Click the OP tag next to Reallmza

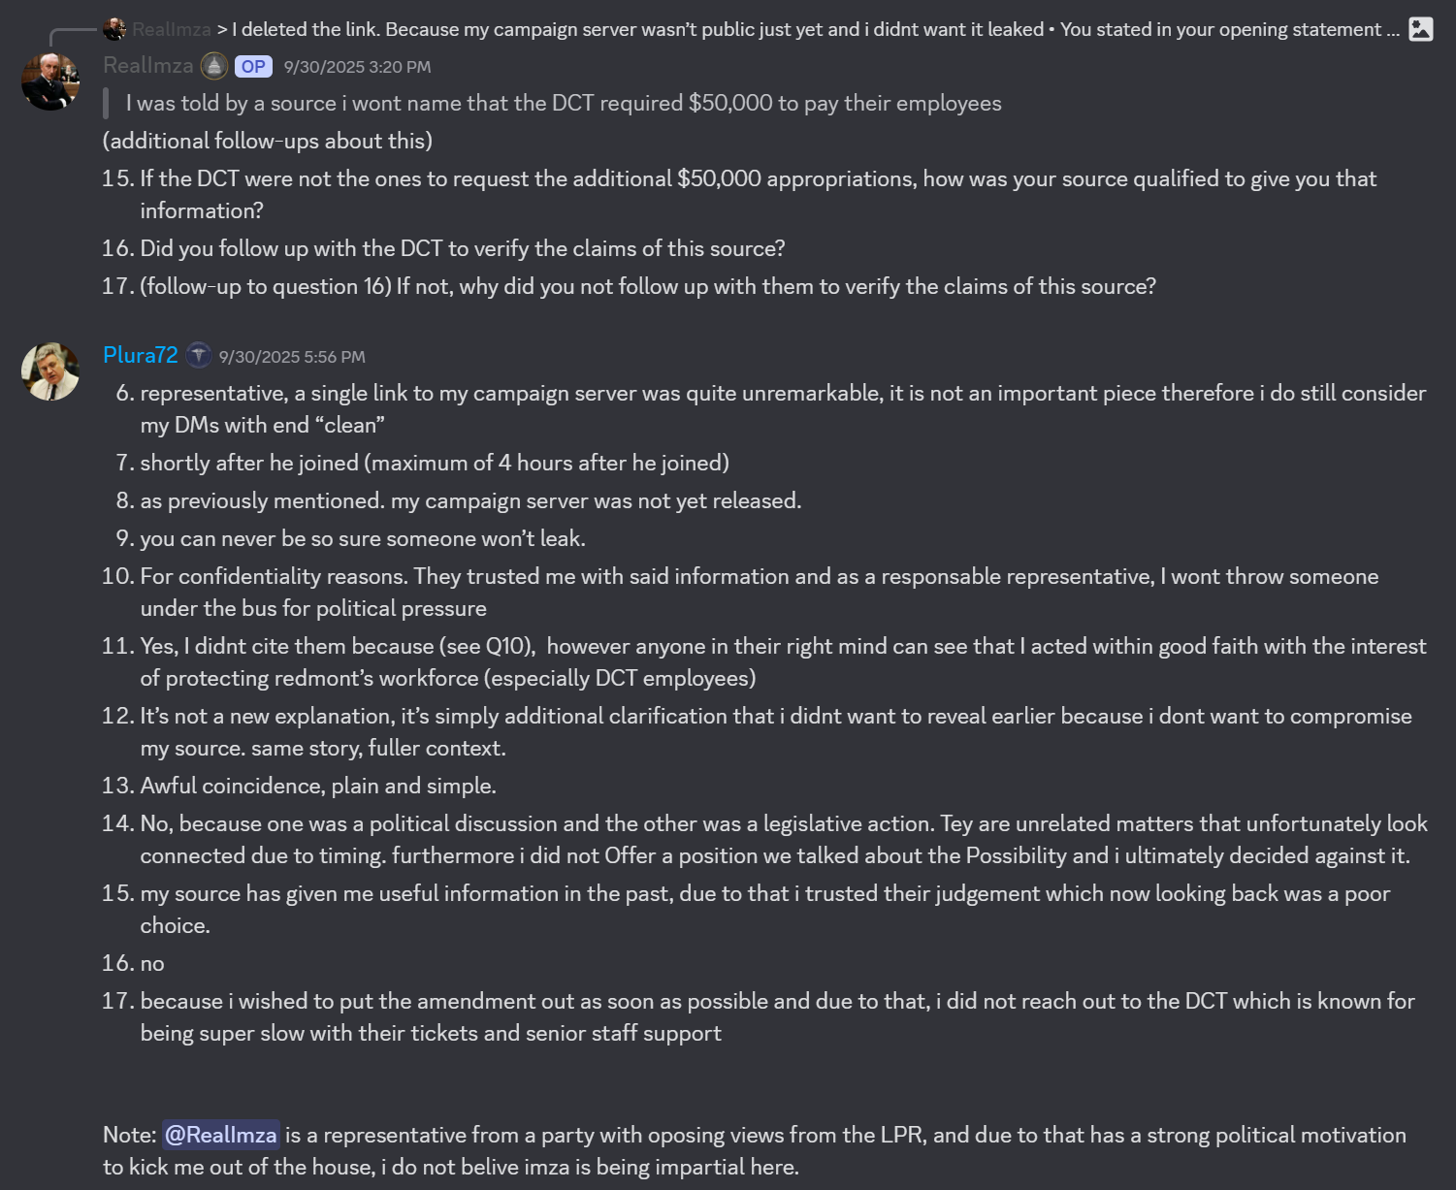[253, 67]
